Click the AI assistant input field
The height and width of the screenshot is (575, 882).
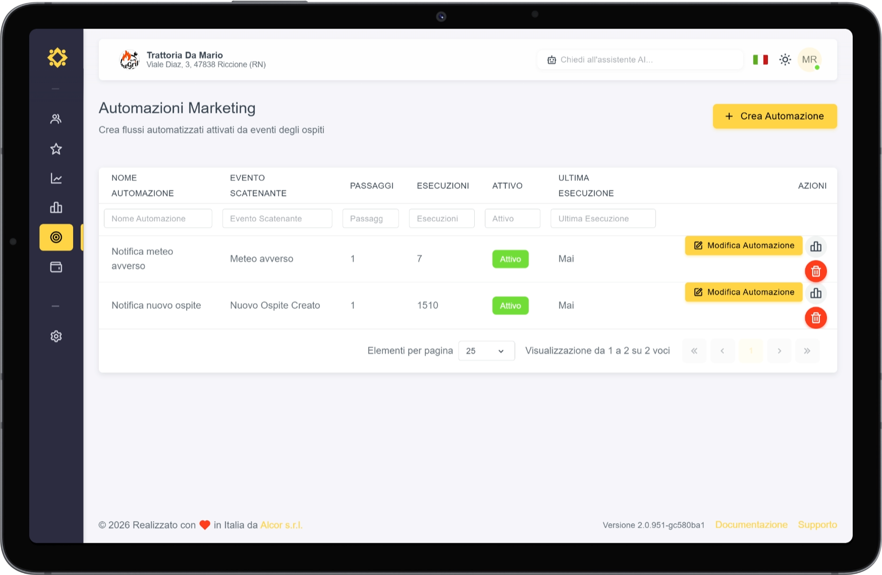point(640,60)
